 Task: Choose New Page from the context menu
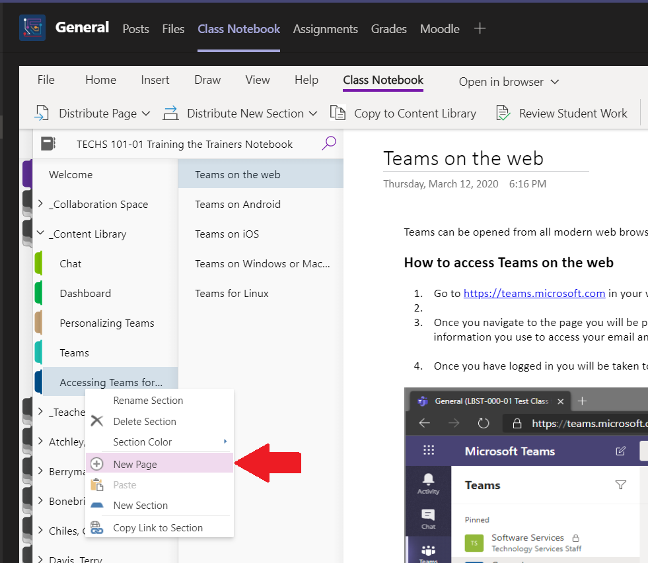click(x=135, y=464)
